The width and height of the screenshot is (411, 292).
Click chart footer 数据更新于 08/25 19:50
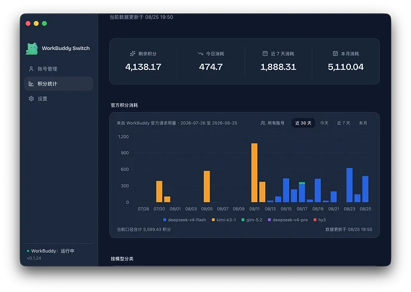tap(348, 230)
